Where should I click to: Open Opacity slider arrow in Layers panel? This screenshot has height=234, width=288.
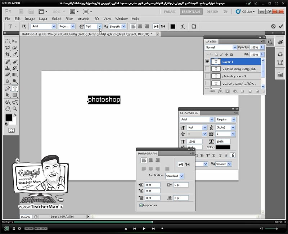(x=262, y=48)
